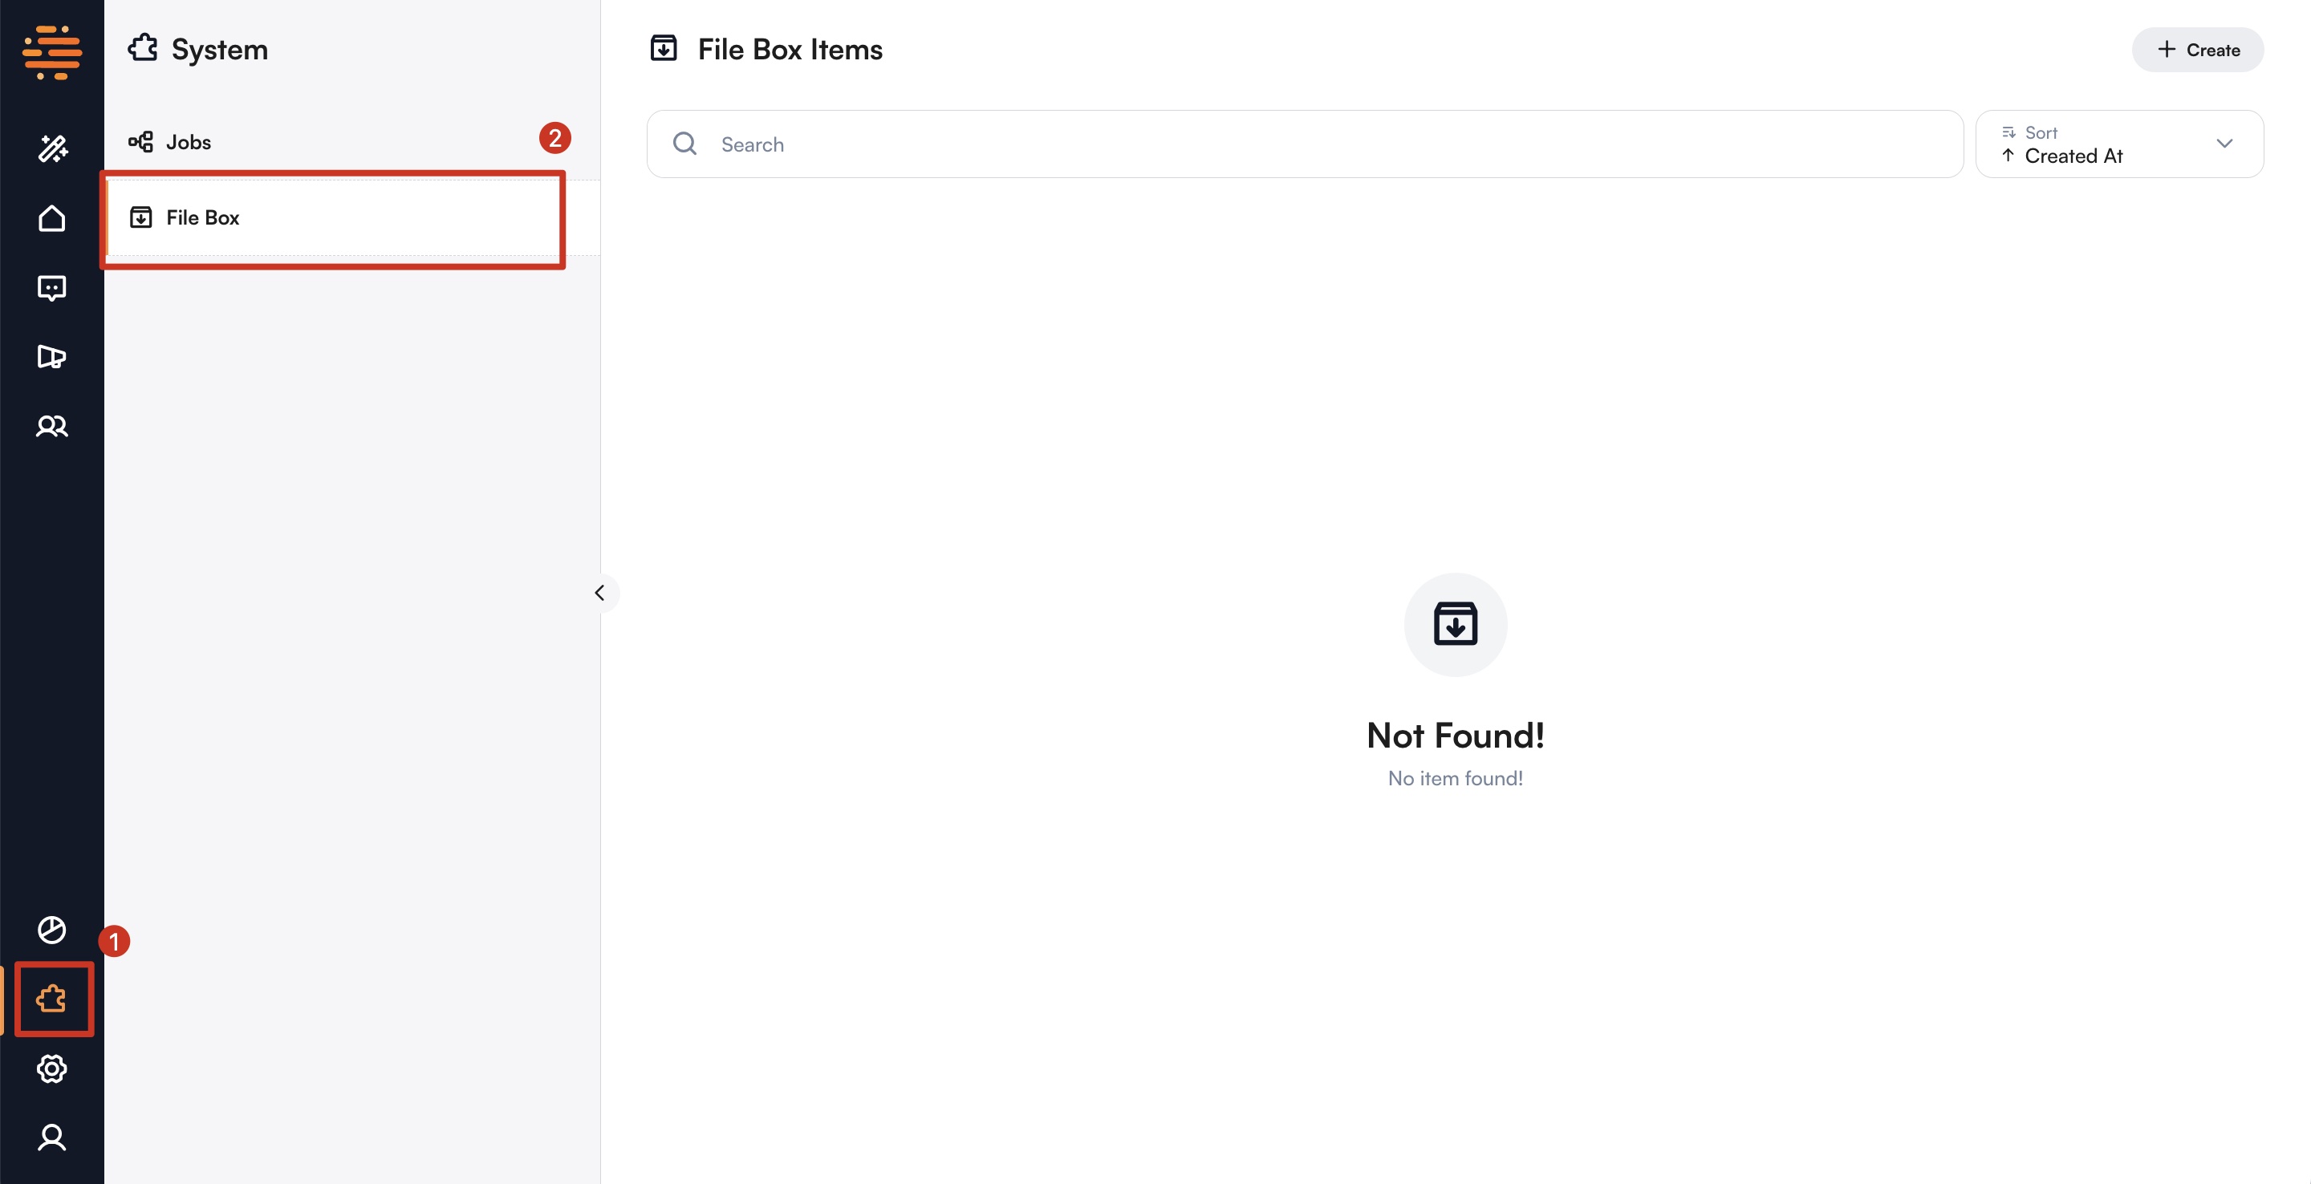Image resolution: width=2311 pixels, height=1184 pixels.
Task: Select the puzzle piece System icon
Action: (52, 999)
